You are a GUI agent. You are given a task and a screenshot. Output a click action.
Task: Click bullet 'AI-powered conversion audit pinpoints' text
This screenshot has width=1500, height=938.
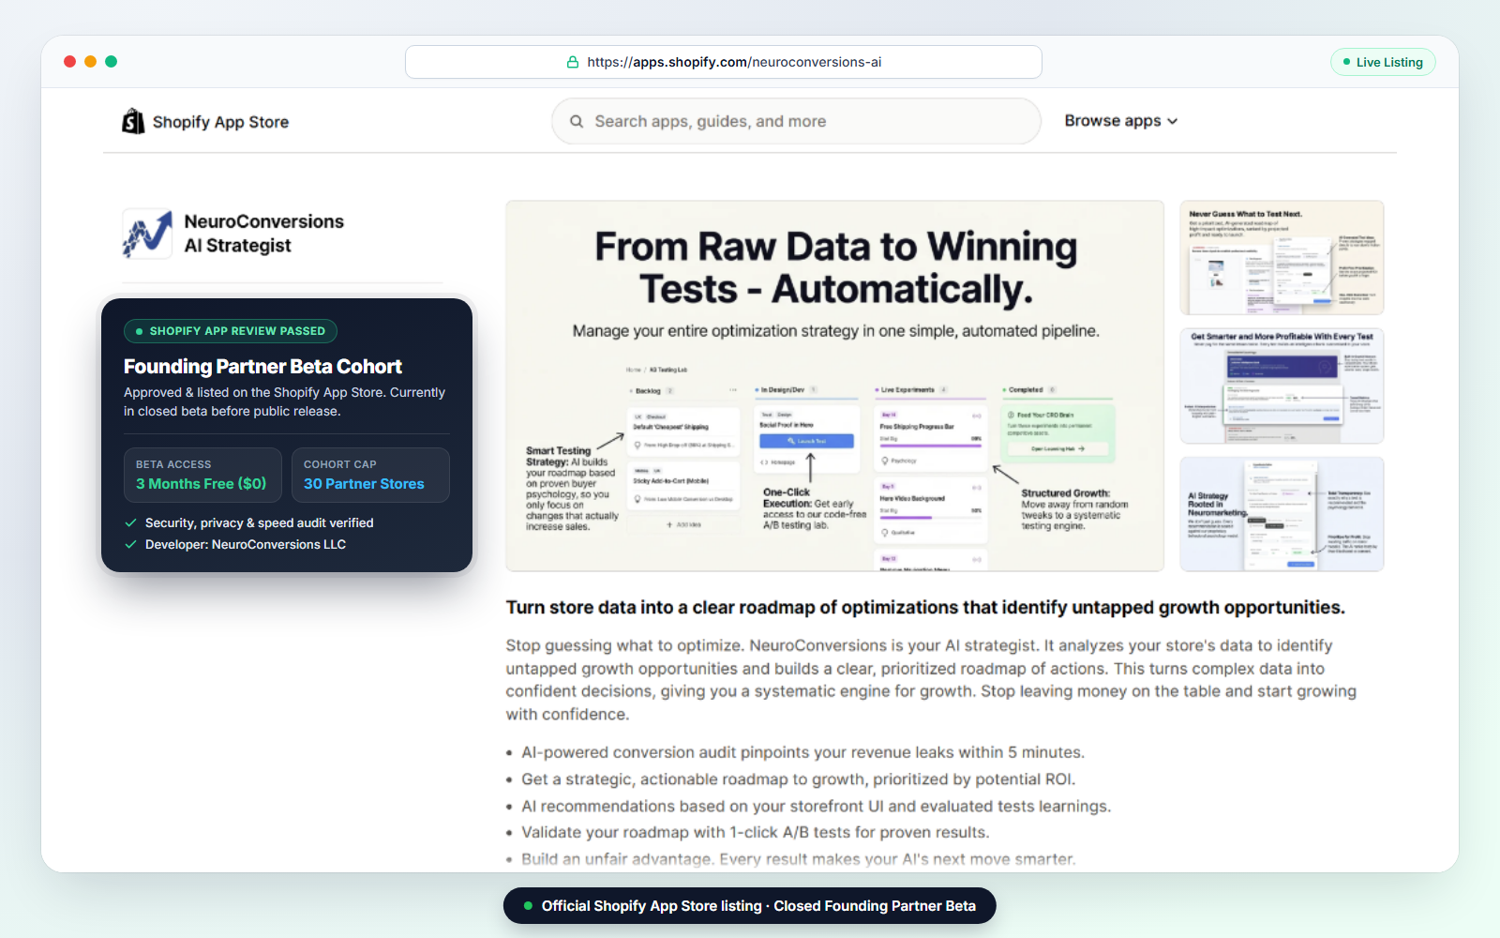(802, 752)
